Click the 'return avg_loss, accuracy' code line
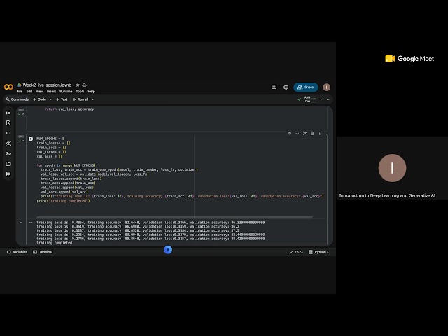This screenshot has width=448, height=336. point(69,109)
